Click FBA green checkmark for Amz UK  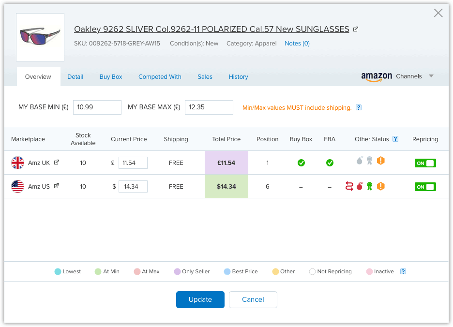pos(330,163)
